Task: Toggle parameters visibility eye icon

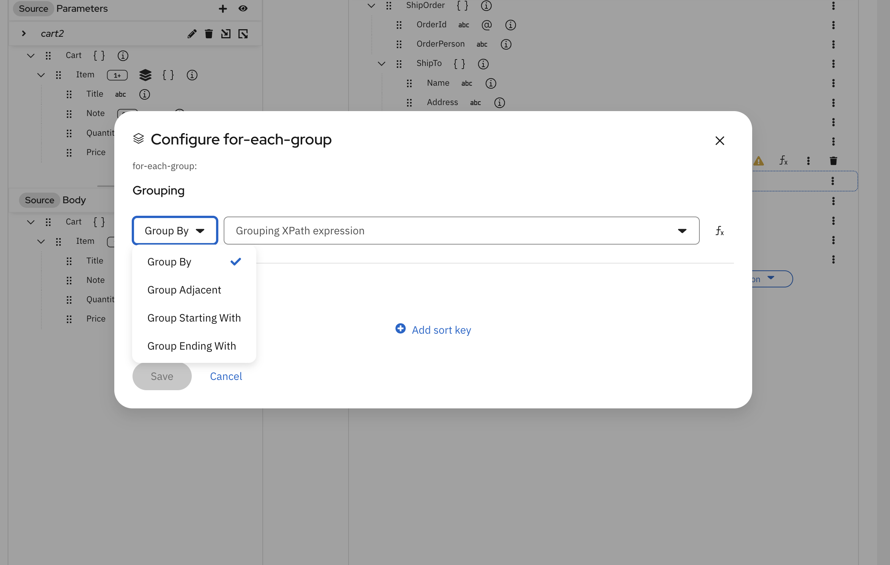Action: click(x=243, y=8)
